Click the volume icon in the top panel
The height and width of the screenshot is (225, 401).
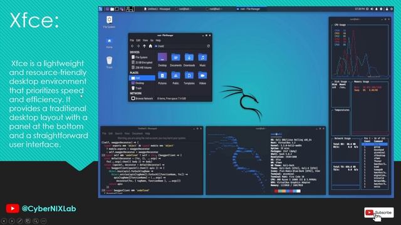372,9
